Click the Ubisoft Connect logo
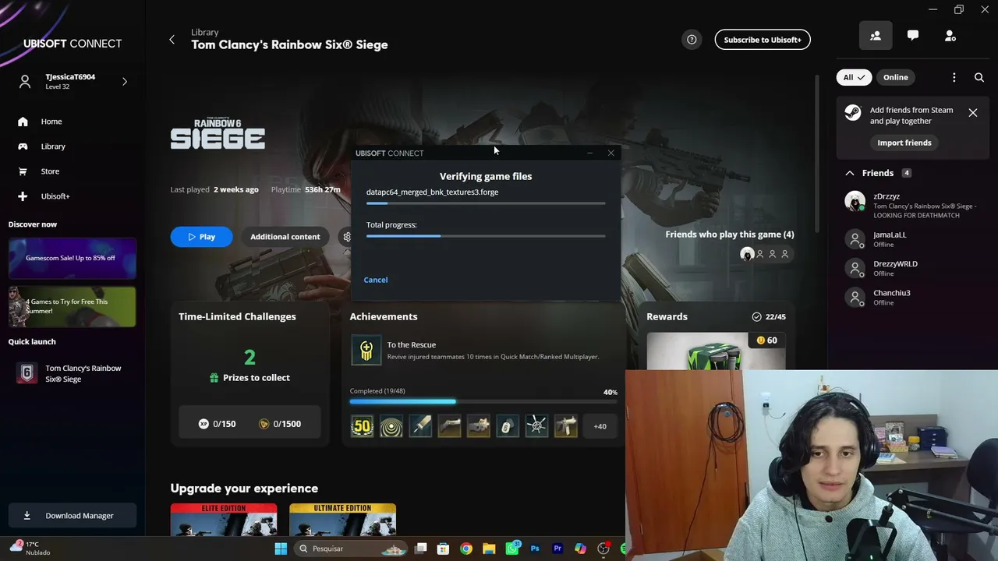The height and width of the screenshot is (561, 998). pyautogui.click(x=73, y=44)
